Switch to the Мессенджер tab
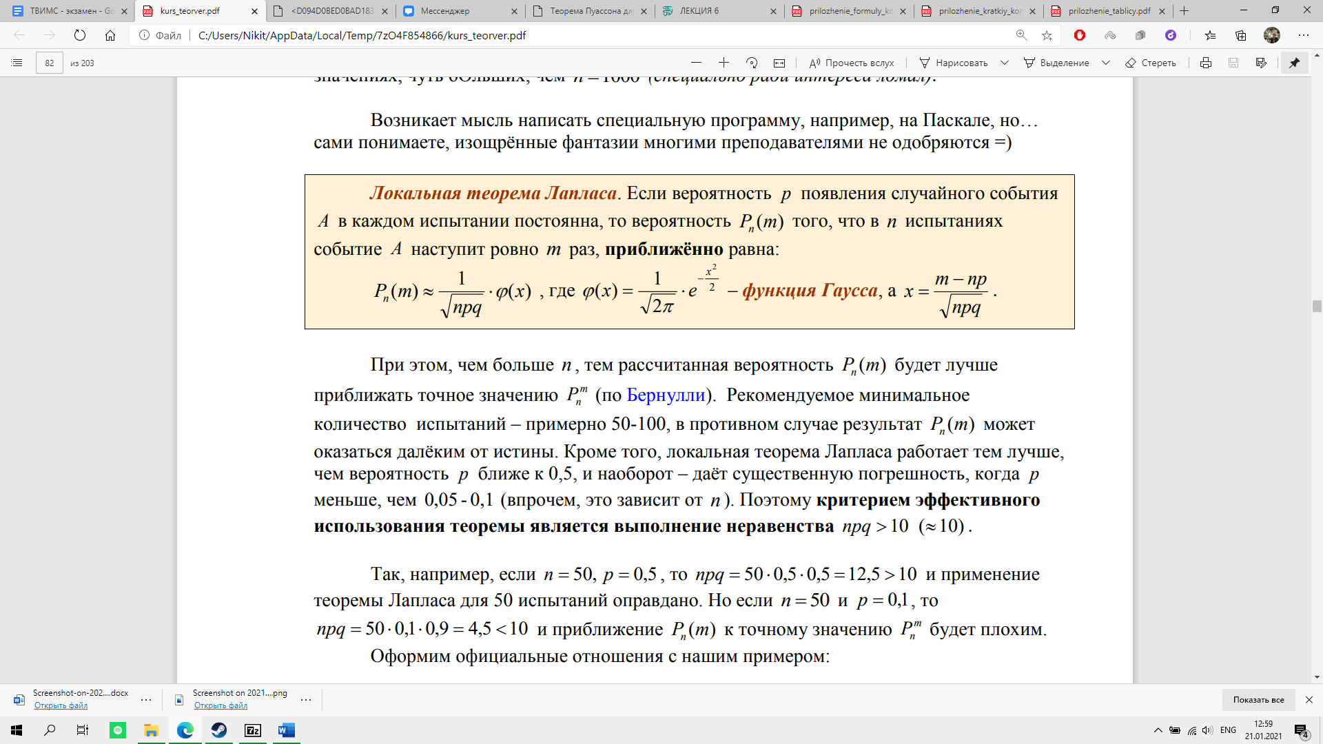The height and width of the screenshot is (744, 1323). coord(459,11)
